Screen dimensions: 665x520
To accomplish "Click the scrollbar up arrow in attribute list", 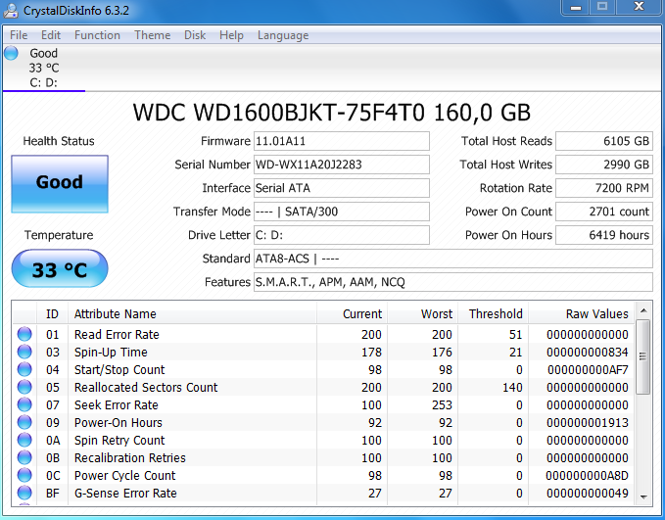I will (643, 310).
